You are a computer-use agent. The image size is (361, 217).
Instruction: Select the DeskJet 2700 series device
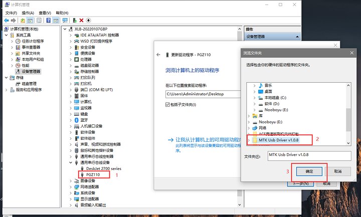104,169
